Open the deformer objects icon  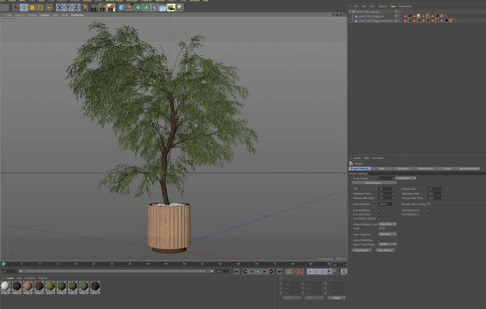pyautogui.click(x=155, y=7)
